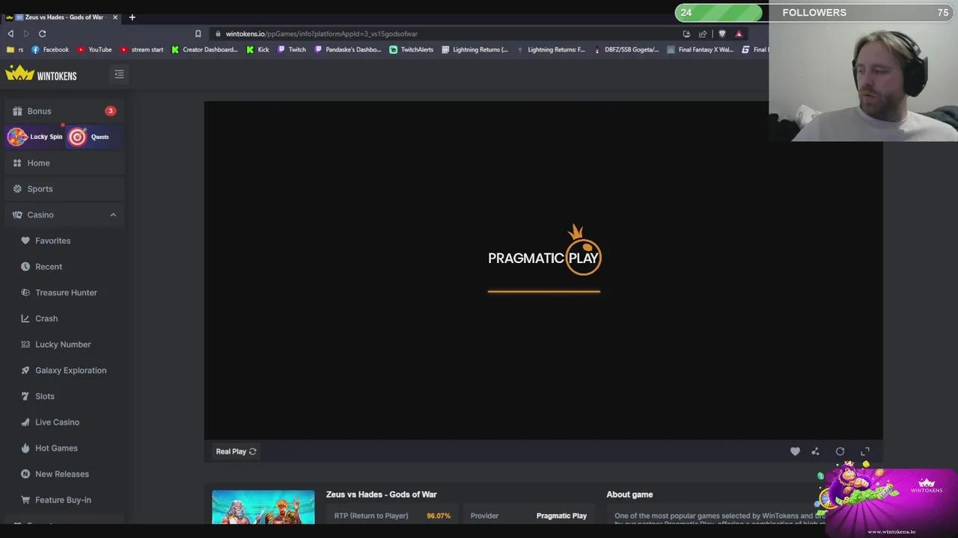Open the Kick bookmark

pos(257,50)
